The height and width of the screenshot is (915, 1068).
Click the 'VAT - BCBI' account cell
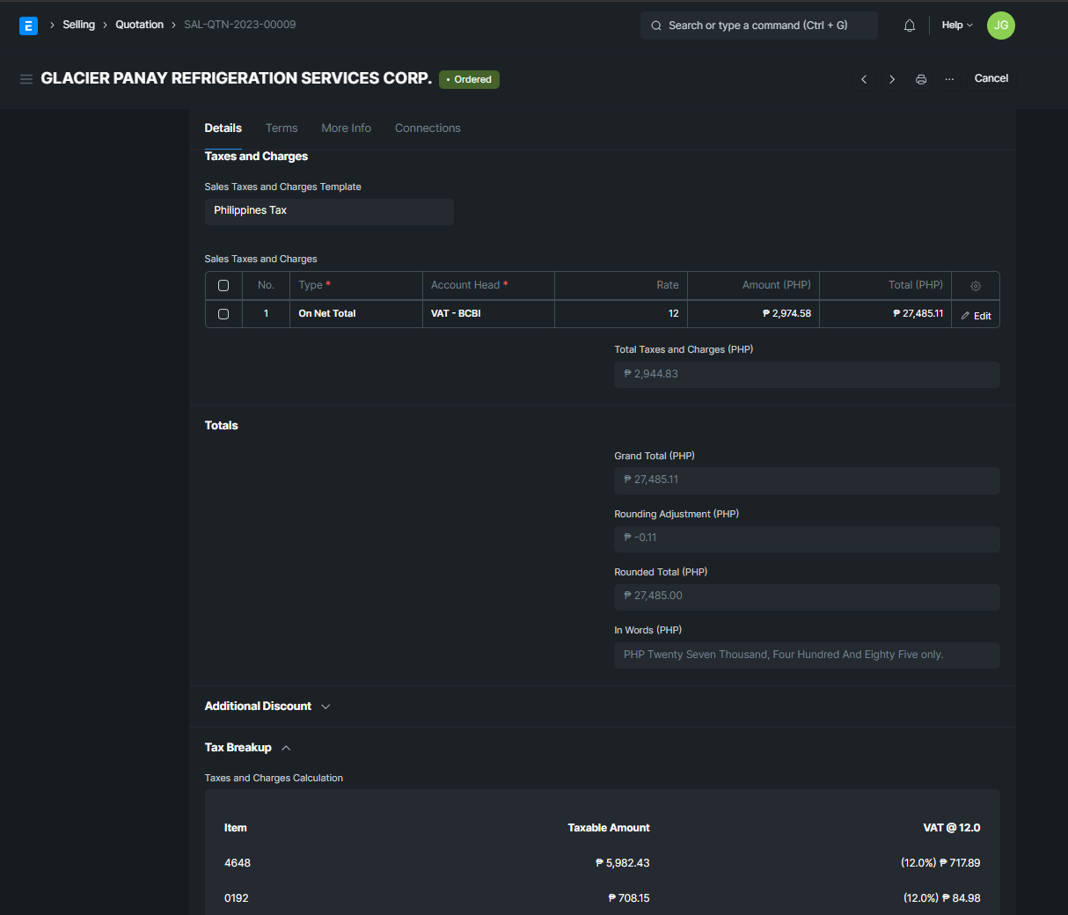pyautogui.click(x=488, y=314)
